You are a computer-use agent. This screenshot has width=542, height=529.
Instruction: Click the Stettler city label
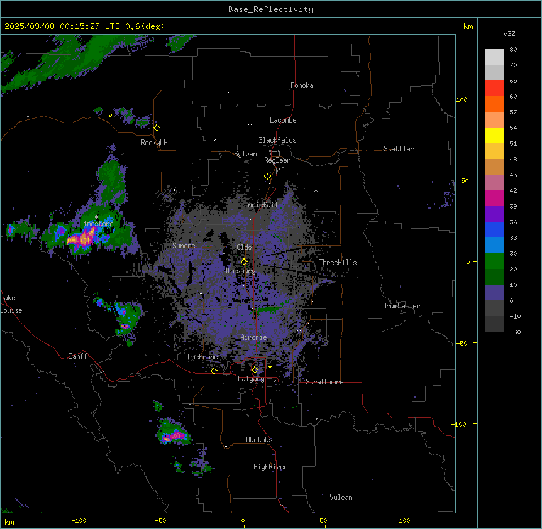(399, 149)
